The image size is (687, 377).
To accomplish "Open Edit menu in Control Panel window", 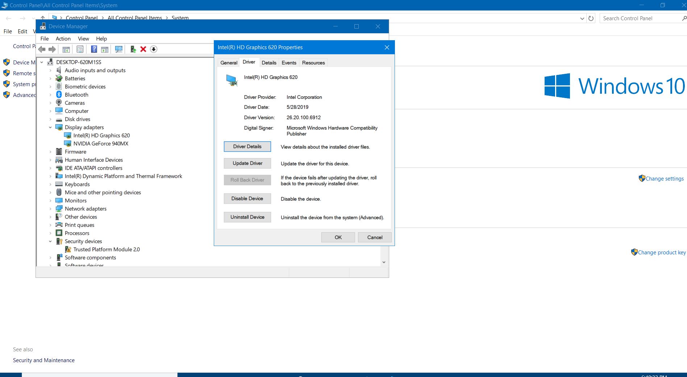I will point(22,31).
